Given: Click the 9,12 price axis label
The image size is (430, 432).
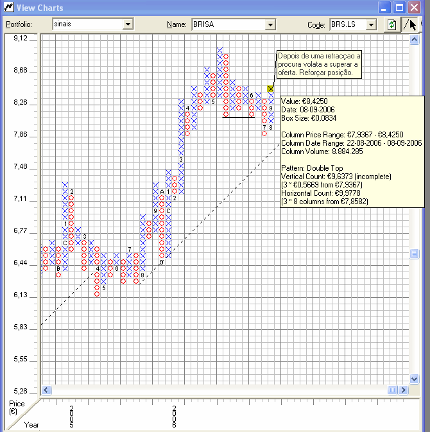Looking at the screenshot, I should click(21, 38).
